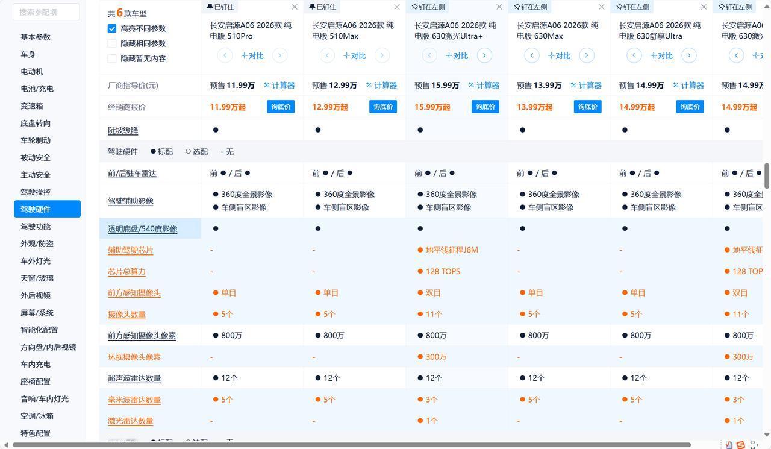Open the 前/后驻车雷达 parameter link

(132, 174)
